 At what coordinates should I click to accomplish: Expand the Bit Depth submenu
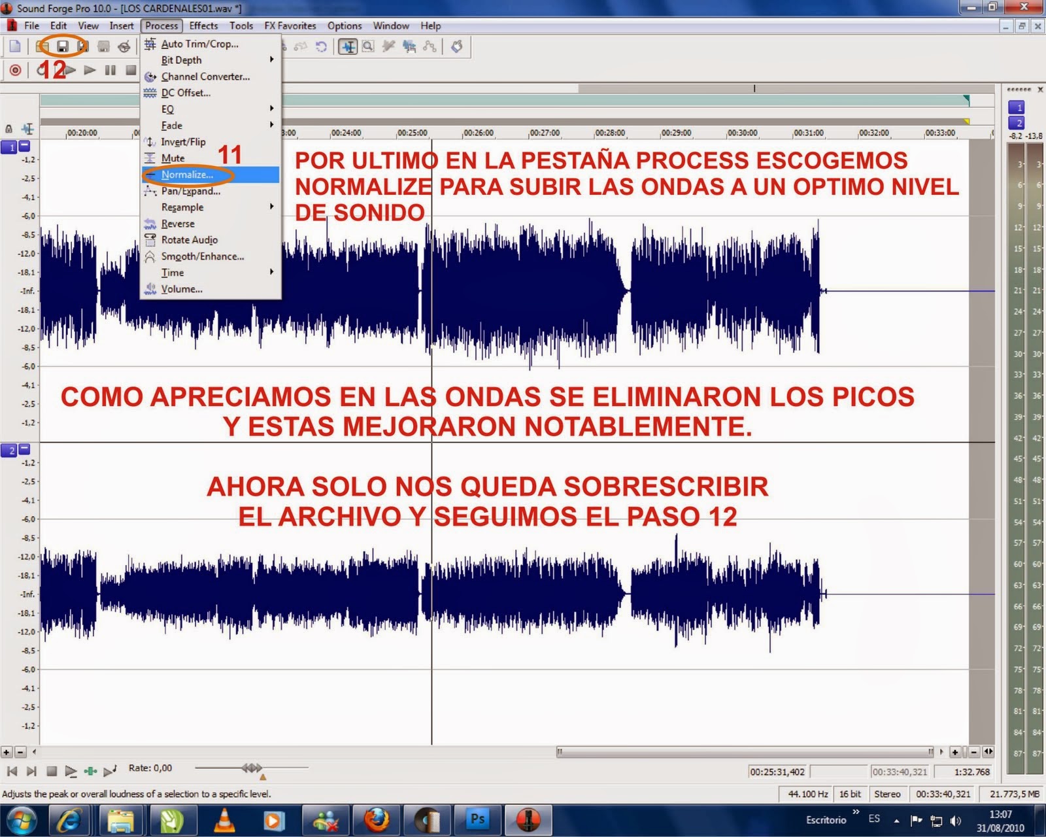[x=211, y=60]
